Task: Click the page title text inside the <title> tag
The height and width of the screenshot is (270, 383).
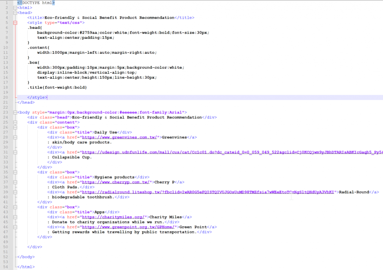Action: point(110,18)
